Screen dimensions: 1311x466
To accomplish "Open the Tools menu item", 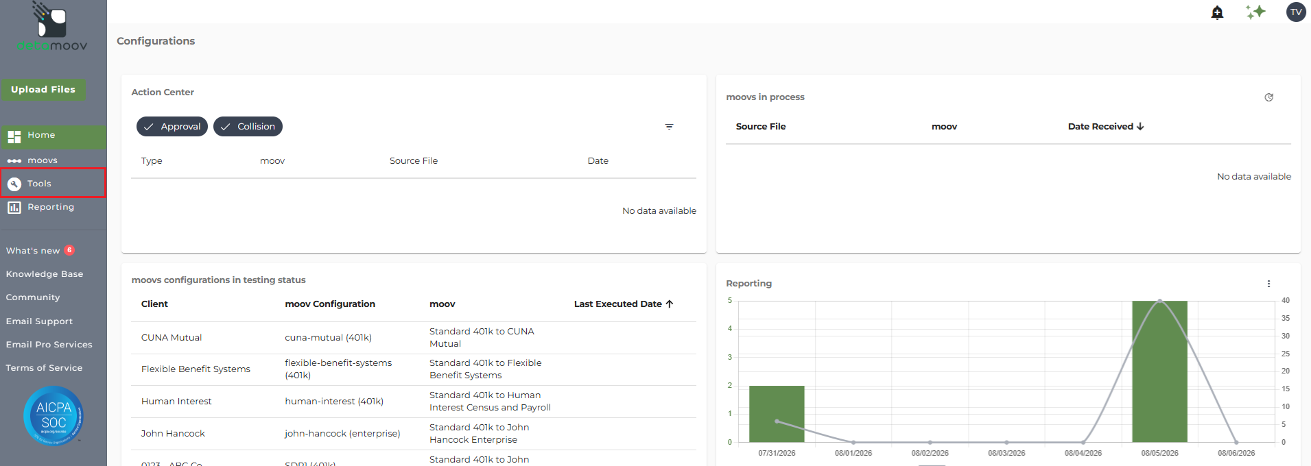I will [53, 184].
